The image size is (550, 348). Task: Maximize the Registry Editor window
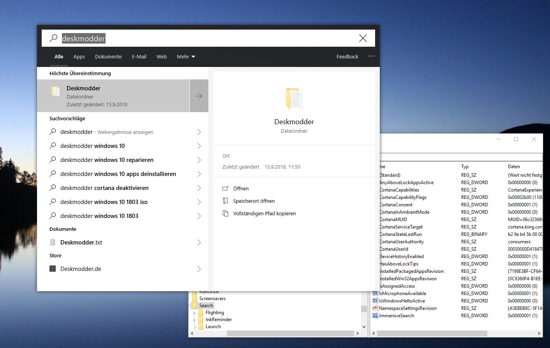click(x=516, y=139)
